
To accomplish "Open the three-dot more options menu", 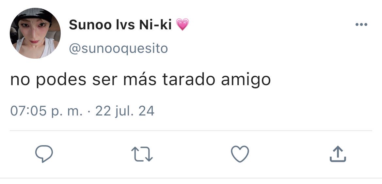I will (361, 24).
